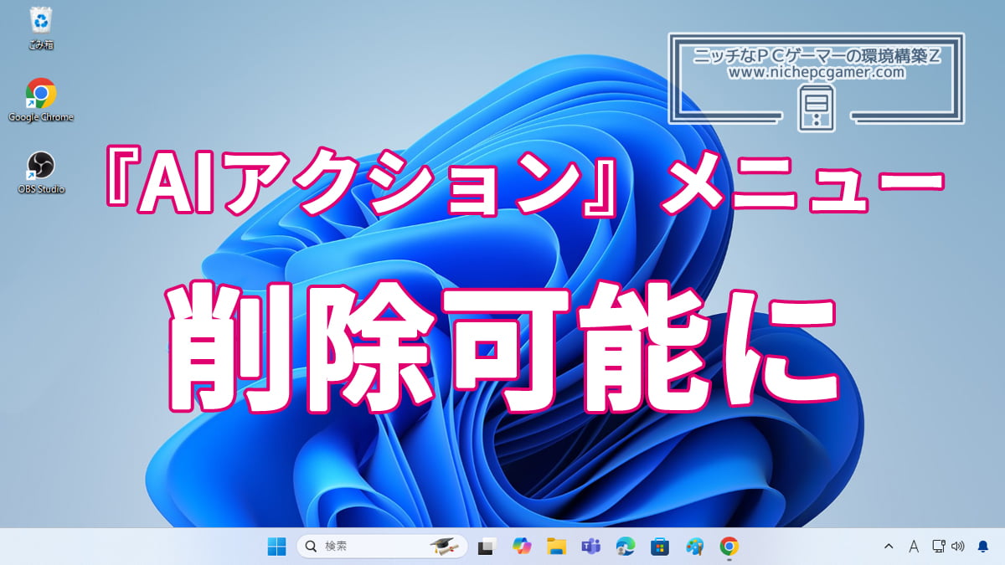
Task: Toggle the IME input mode 'A' indicator
Action: click(x=914, y=547)
